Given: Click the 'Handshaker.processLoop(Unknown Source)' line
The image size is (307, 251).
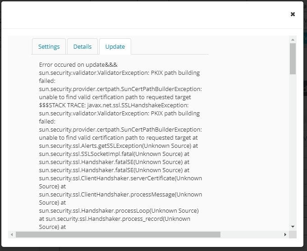Looking at the screenshot, I should point(119,210).
